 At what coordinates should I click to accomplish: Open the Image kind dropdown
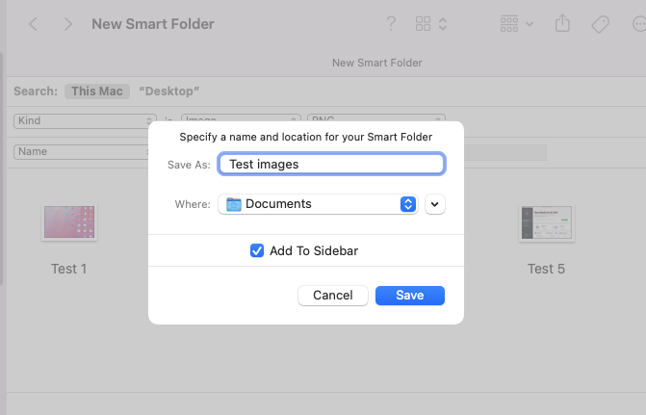click(x=241, y=117)
